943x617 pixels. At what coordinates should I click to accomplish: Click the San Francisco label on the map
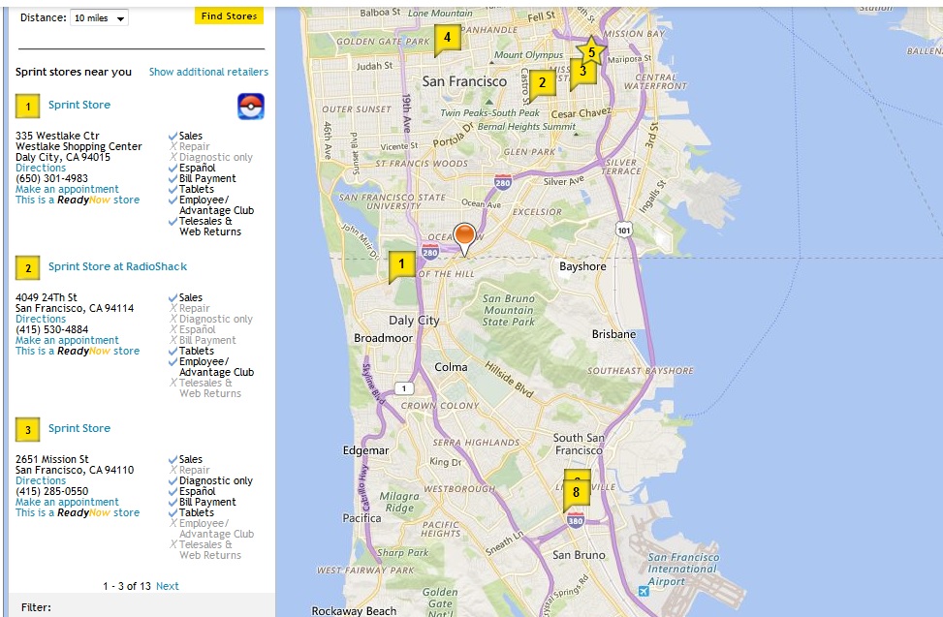pos(464,81)
